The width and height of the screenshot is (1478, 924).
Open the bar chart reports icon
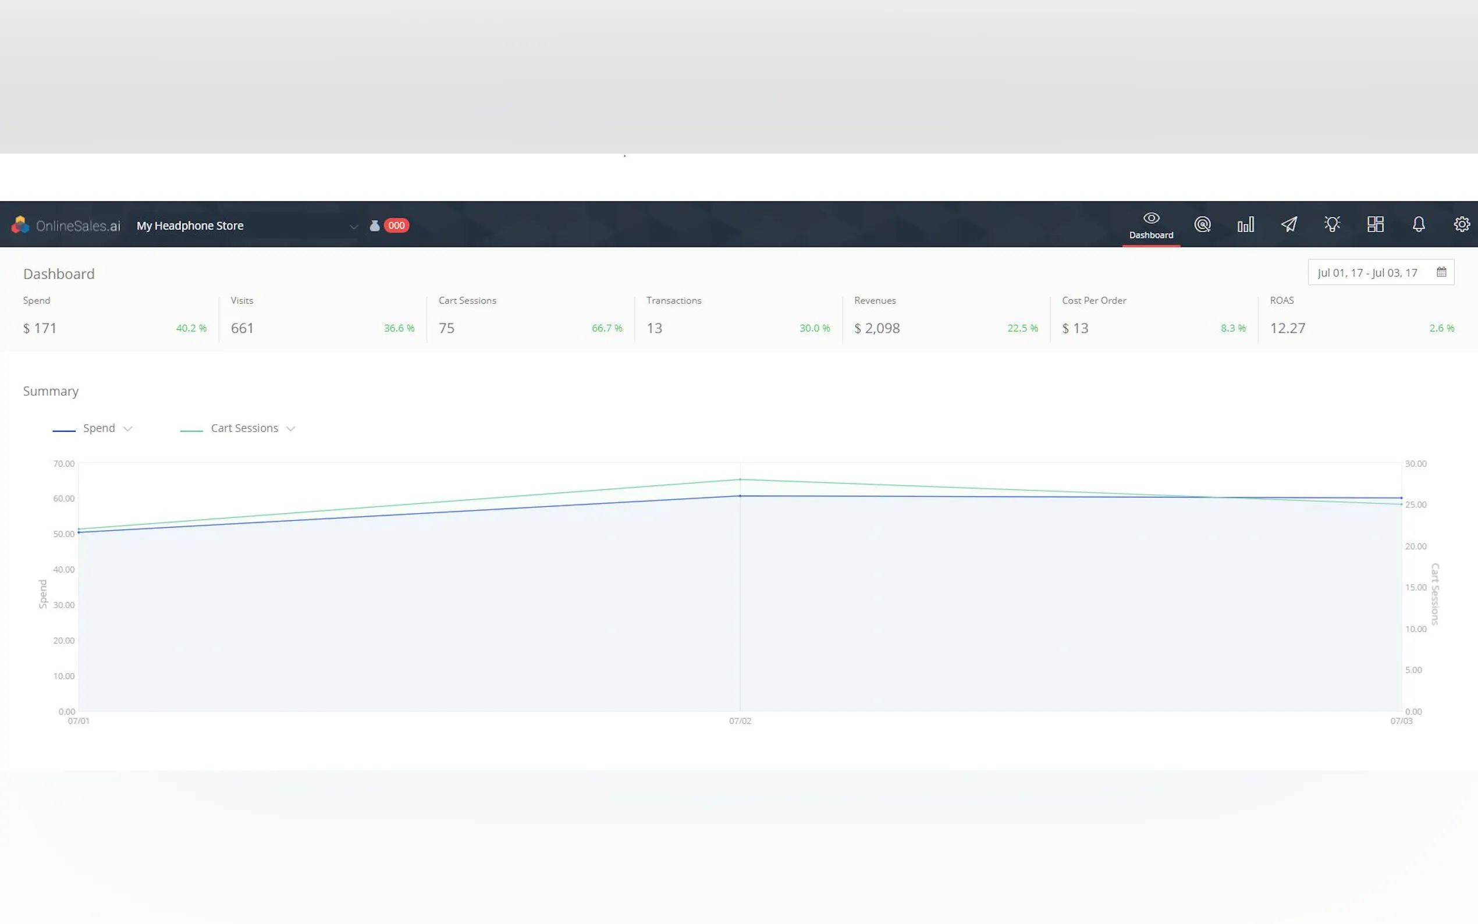pyautogui.click(x=1245, y=225)
